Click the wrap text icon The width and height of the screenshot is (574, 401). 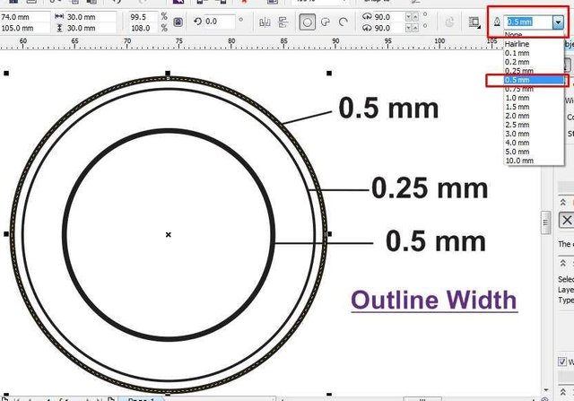coord(474,22)
